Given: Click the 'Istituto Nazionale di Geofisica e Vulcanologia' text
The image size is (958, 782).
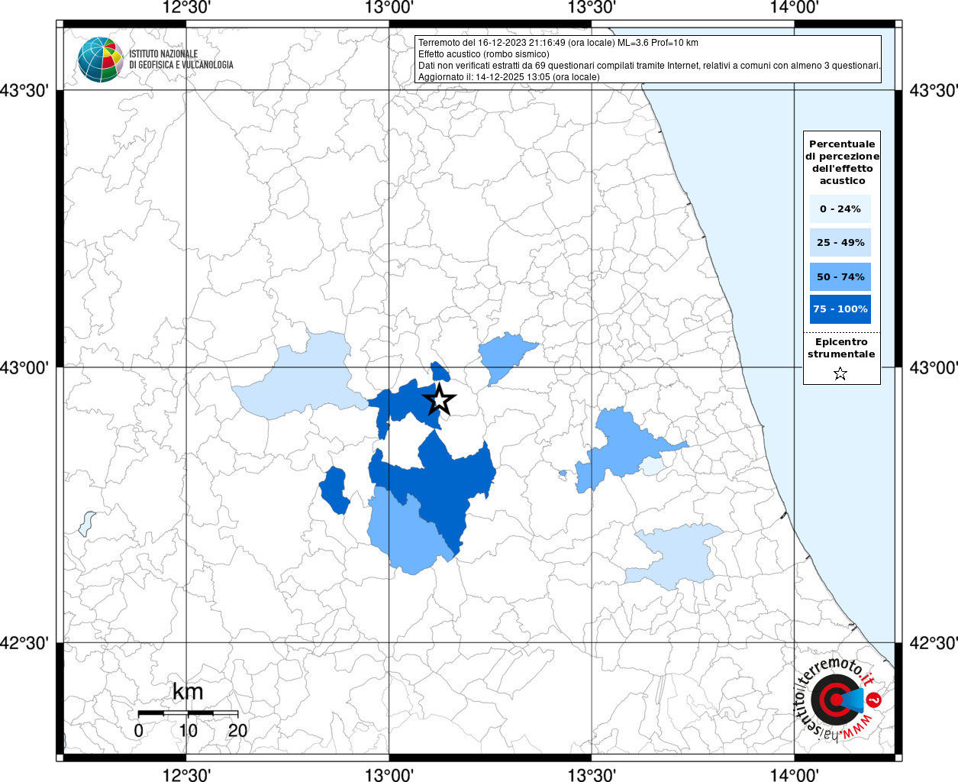Looking at the screenshot, I should [181, 60].
